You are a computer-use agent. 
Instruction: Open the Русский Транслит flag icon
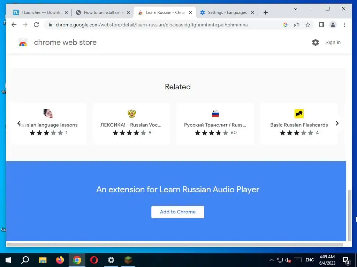click(215, 114)
